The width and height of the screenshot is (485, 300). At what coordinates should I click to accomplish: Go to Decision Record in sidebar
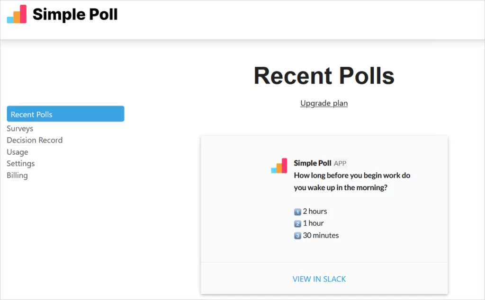click(x=35, y=140)
